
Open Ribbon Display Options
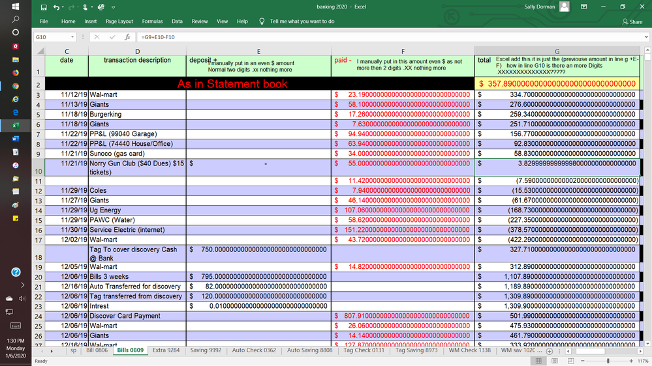click(584, 7)
